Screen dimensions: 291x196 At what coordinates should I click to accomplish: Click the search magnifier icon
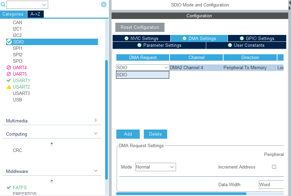[x=3, y=4]
